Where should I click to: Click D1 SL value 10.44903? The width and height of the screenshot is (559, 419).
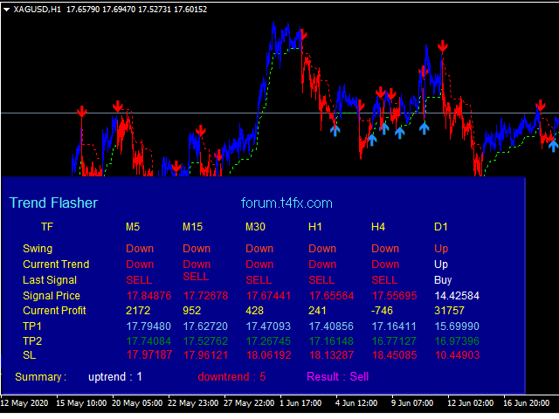(457, 355)
